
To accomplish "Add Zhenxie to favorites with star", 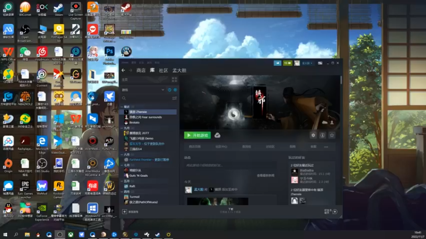I will (332, 135).
